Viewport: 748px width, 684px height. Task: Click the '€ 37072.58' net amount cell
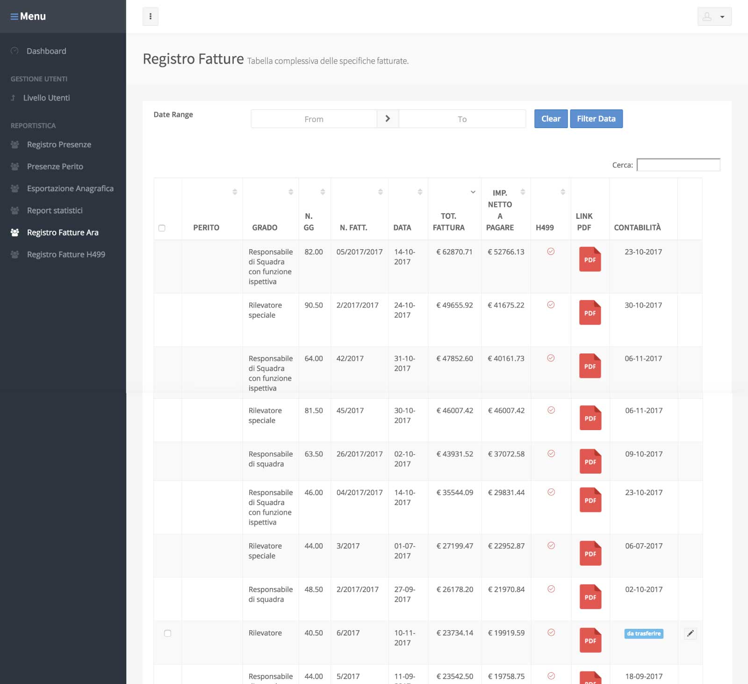506,454
